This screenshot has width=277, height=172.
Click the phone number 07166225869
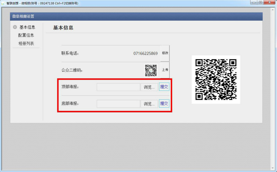pos(145,54)
